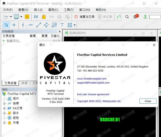Select the horizontal line drawing tool
The height and width of the screenshot is (137, 161).
pyautogui.click(x=31, y=25)
